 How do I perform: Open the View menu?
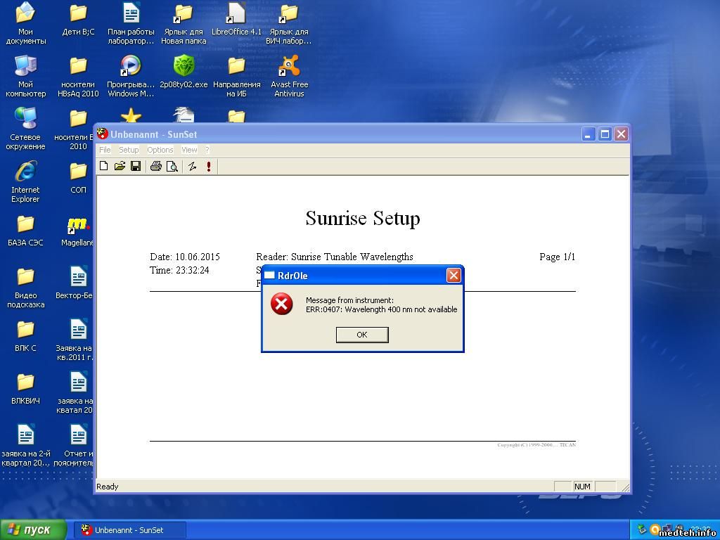(x=189, y=150)
